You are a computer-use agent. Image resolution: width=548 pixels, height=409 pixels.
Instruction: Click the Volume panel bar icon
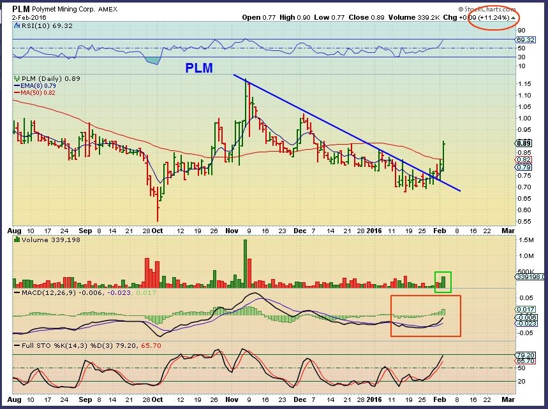pyautogui.click(x=17, y=240)
